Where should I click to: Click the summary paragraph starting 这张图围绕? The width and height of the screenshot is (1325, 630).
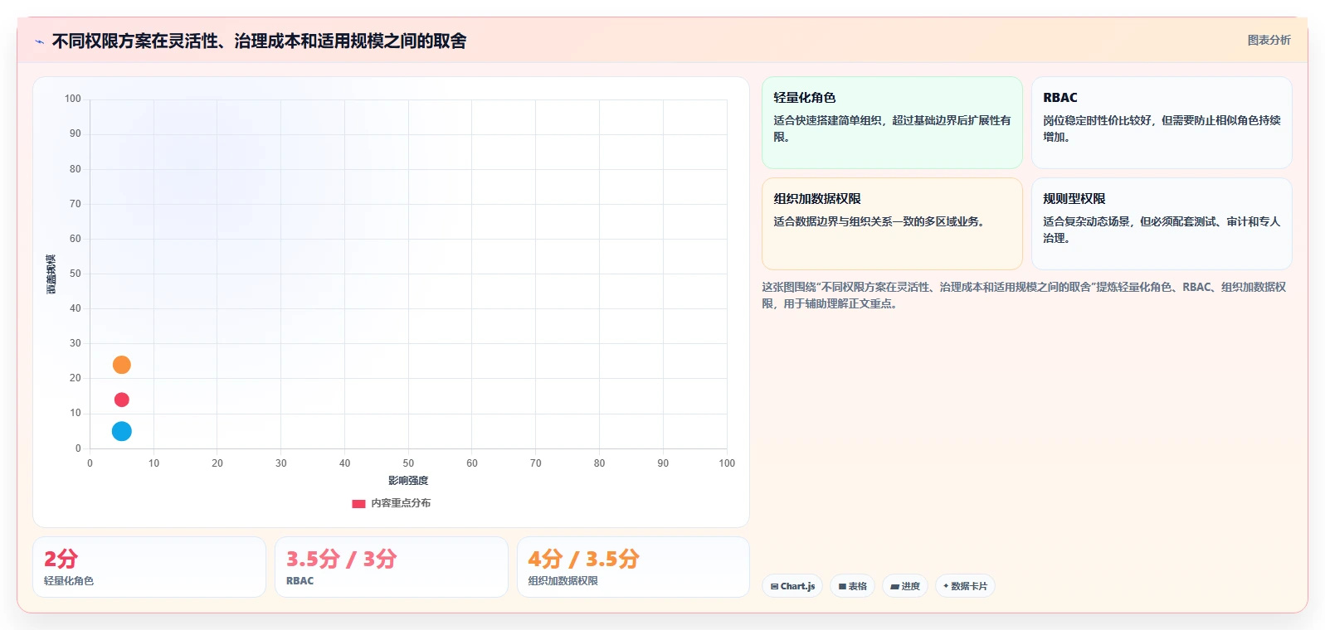click(1025, 295)
